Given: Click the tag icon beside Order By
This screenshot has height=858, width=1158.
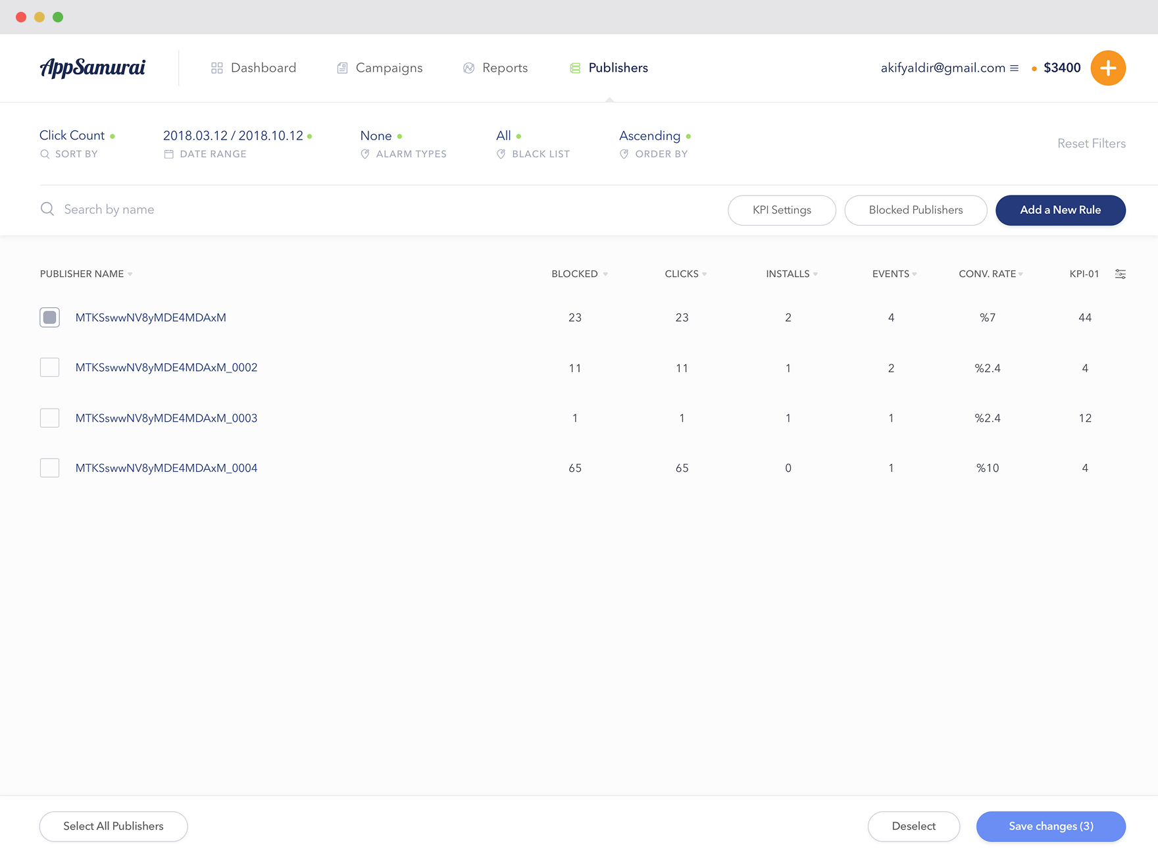Looking at the screenshot, I should 624,154.
